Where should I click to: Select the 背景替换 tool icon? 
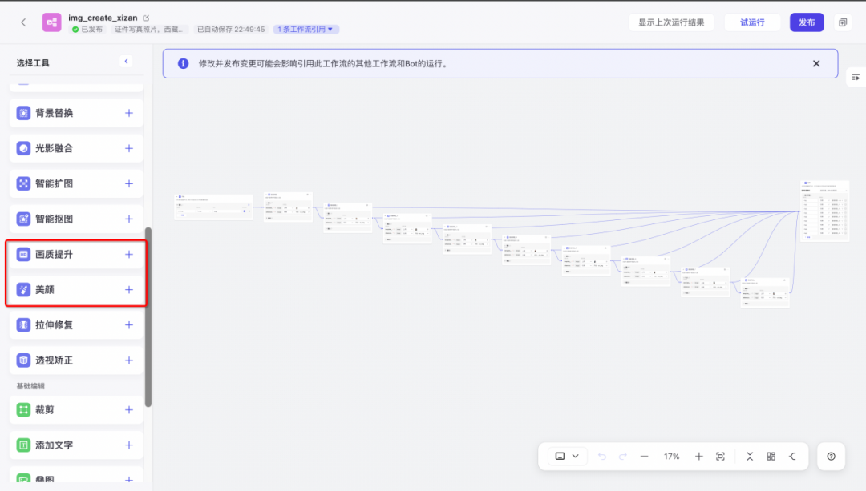(x=23, y=113)
